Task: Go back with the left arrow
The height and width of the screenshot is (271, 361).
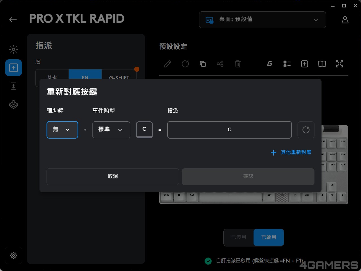Action: [x=13, y=19]
